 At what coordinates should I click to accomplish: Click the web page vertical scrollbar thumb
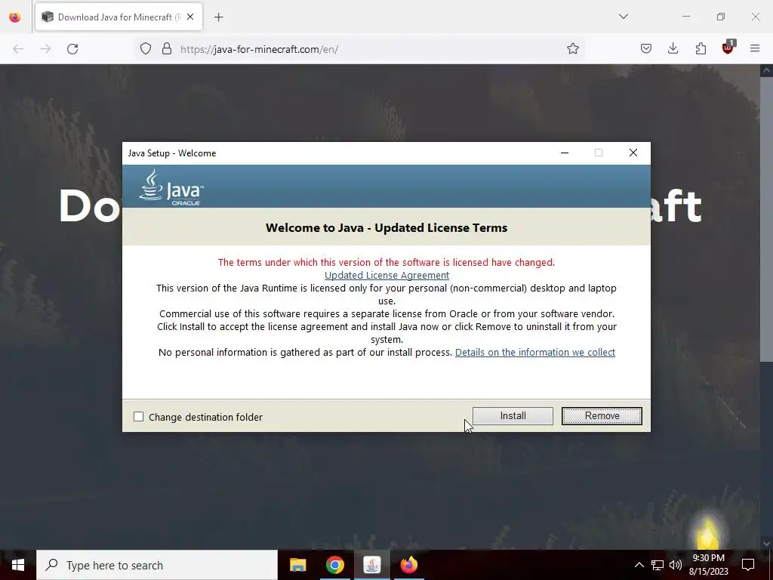pyautogui.click(x=766, y=218)
